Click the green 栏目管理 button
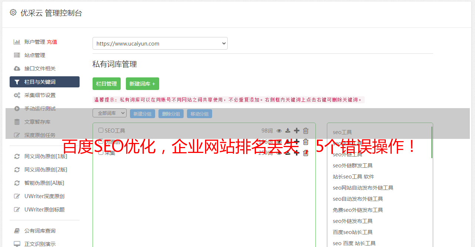The image size is (475, 247). 107,84
